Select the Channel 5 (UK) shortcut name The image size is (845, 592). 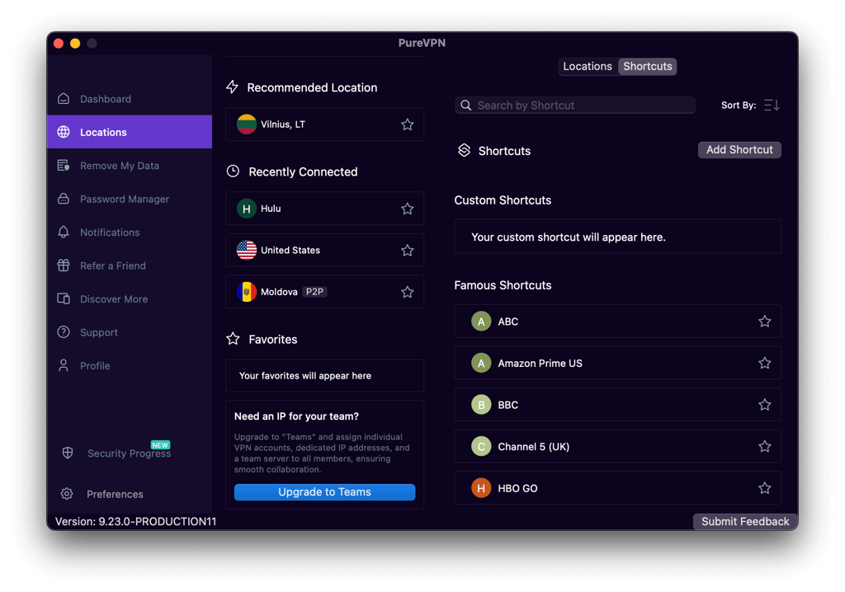[x=534, y=447]
